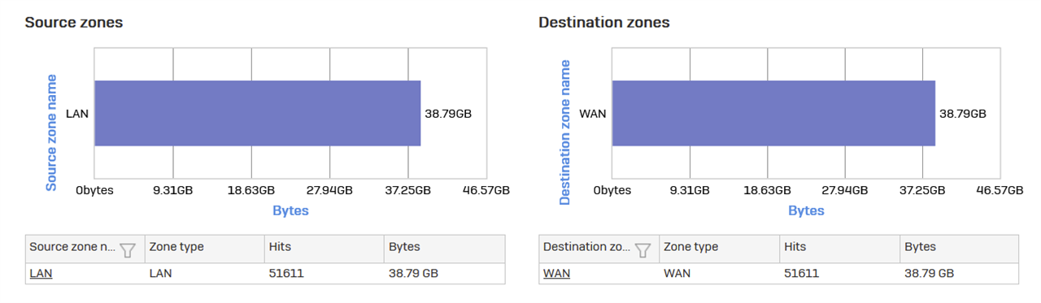This screenshot has height=303, width=1041.
Task: Click filter icon in Source zone name column
Action: click(128, 249)
